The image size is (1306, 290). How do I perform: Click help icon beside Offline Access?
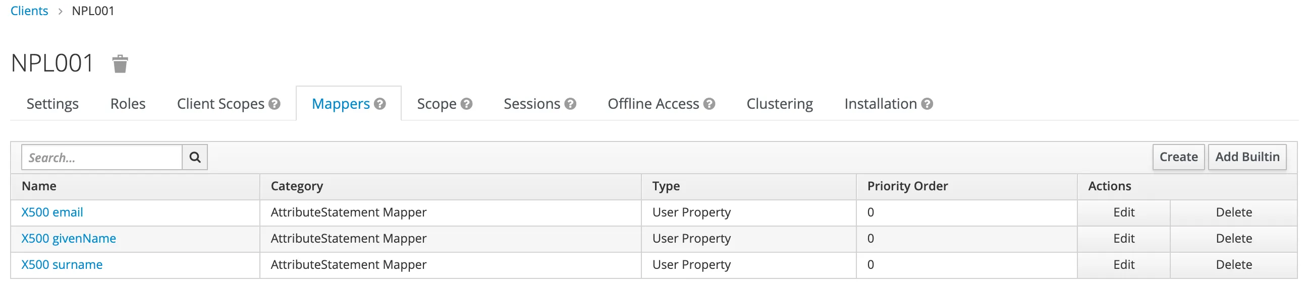tap(710, 104)
